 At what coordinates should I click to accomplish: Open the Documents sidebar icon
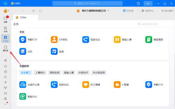pyautogui.click(x=6, y=29)
